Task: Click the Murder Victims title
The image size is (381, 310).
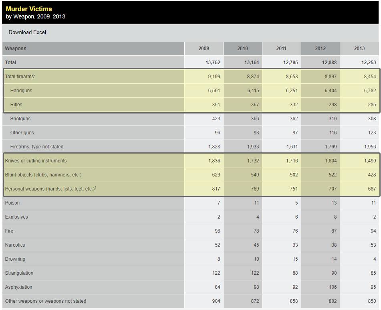Action: click(x=29, y=9)
